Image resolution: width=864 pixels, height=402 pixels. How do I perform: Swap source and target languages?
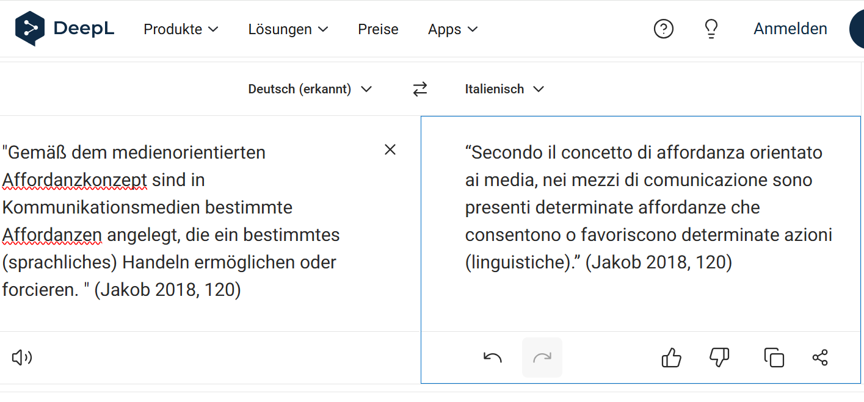[420, 89]
